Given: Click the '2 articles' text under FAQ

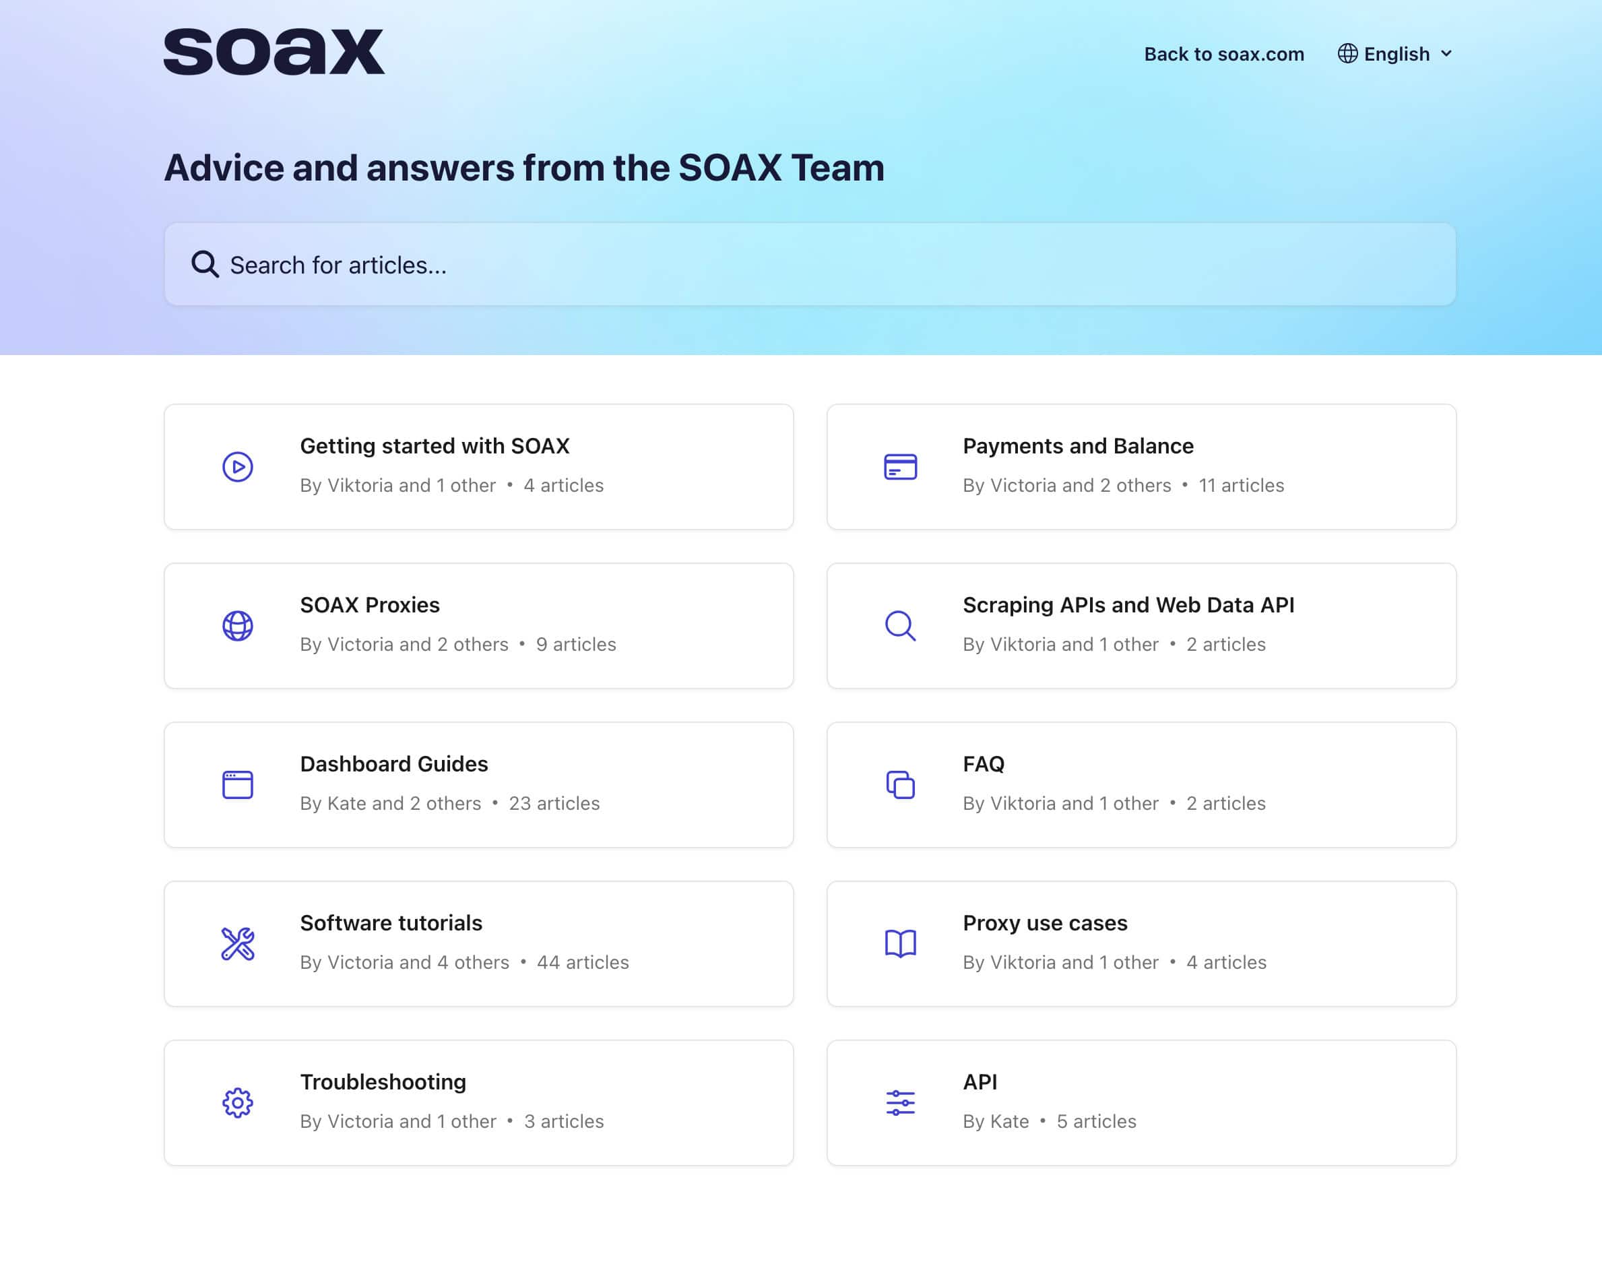Looking at the screenshot, I should [x=1225, y=802].
